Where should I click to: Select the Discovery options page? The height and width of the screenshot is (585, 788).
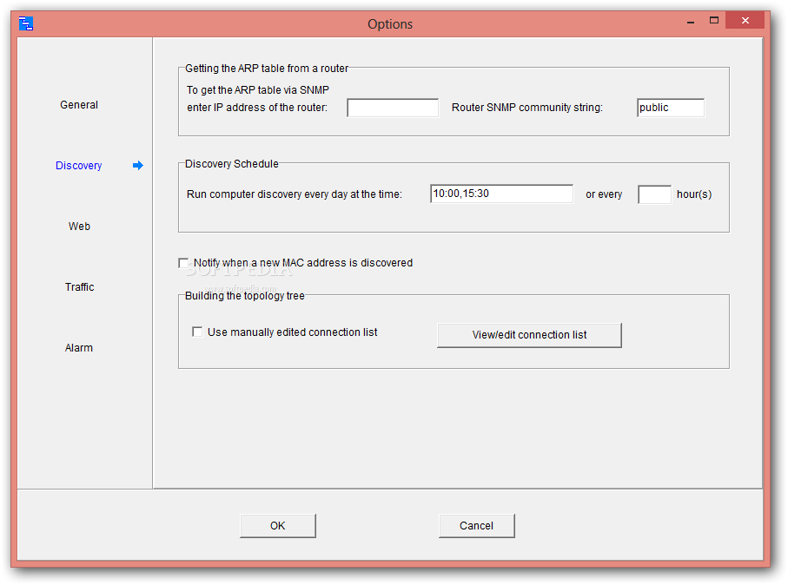point(78,166)
